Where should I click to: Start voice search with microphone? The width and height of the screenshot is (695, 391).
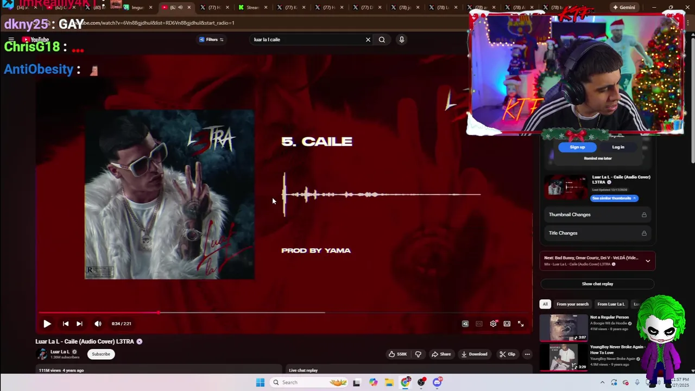402,40
